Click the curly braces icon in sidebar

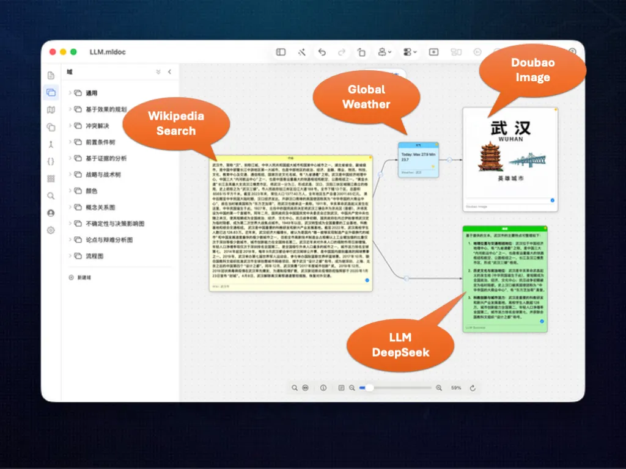coord(51,161)
